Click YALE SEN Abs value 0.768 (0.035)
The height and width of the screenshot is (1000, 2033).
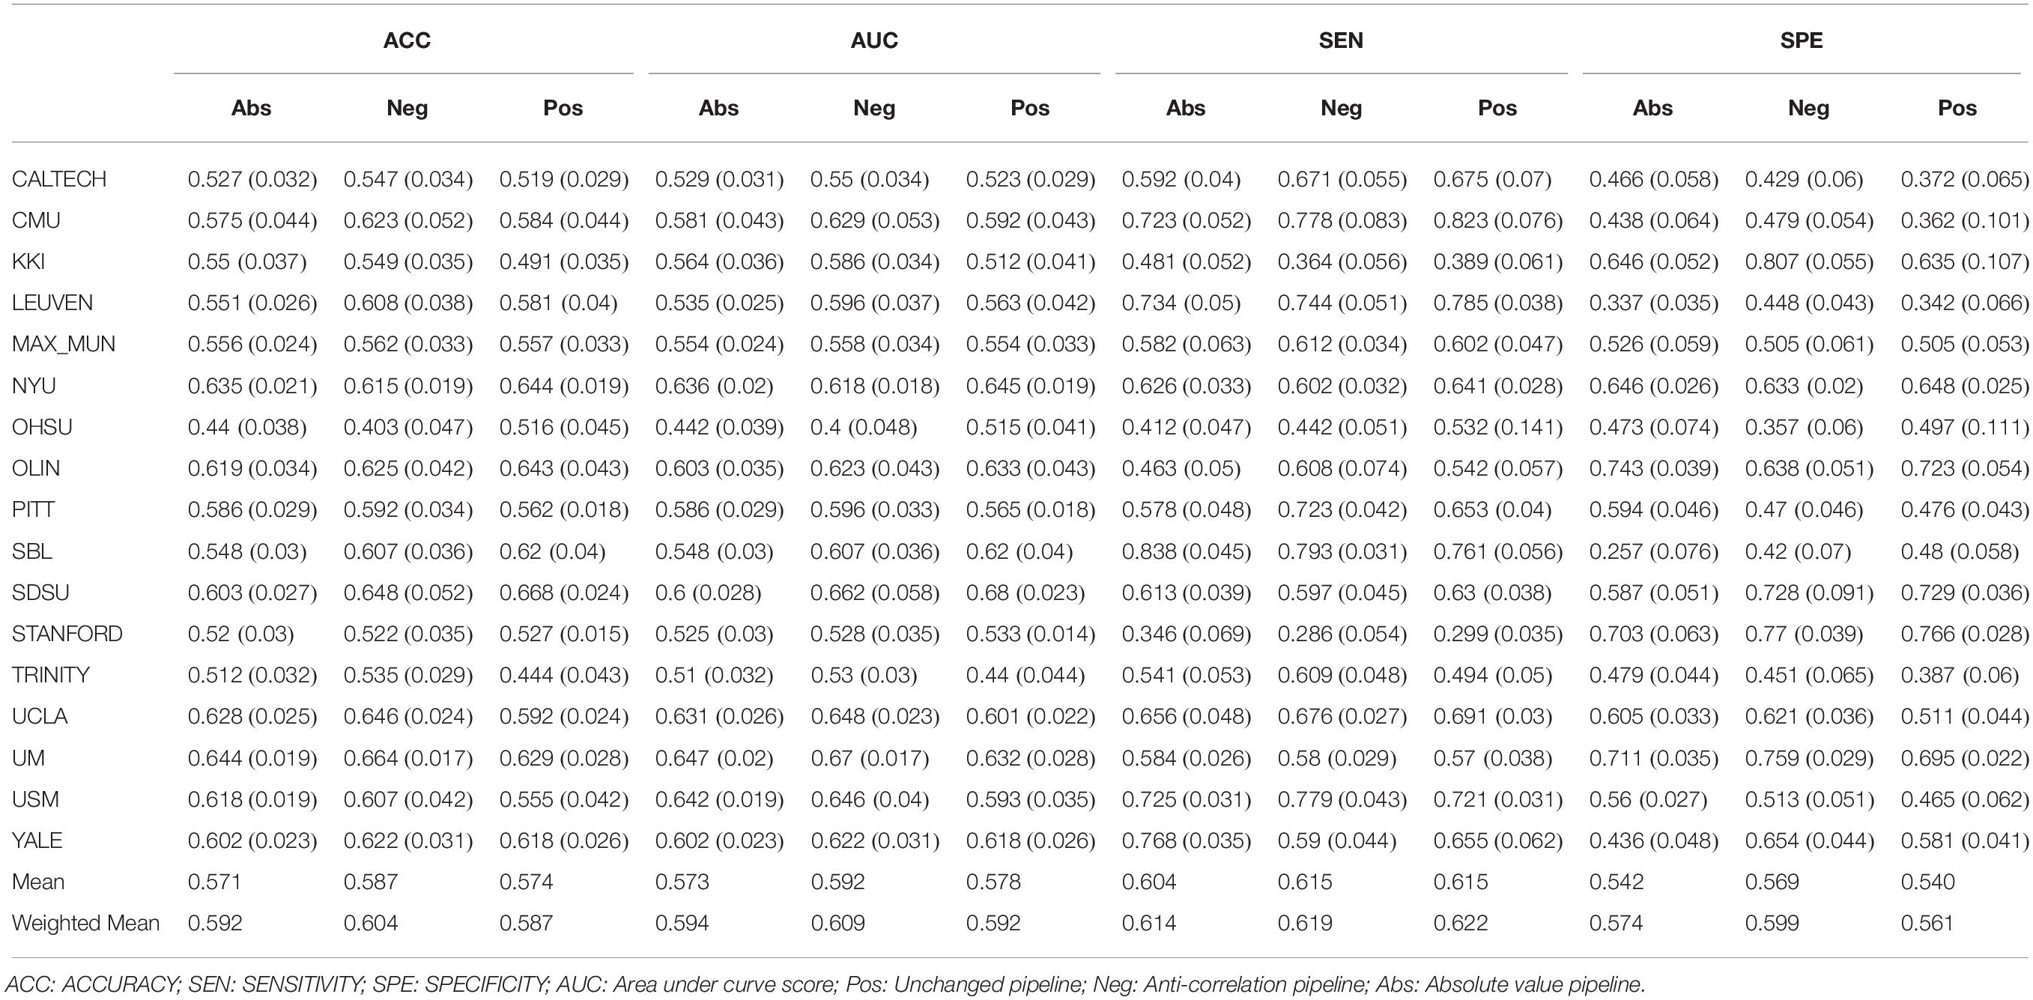pyautogui.click(x=1187, y=840)
